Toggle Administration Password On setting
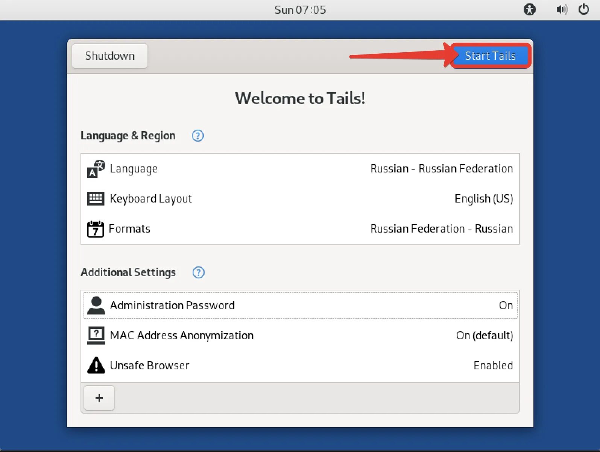This screenshot has height=452, width=600. point(506,305)
